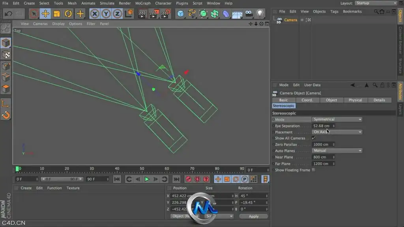Click Attribute Manager back arrow
Image resolution: width=404 pixels, height=227 pixels.
[x=352, y=85]
